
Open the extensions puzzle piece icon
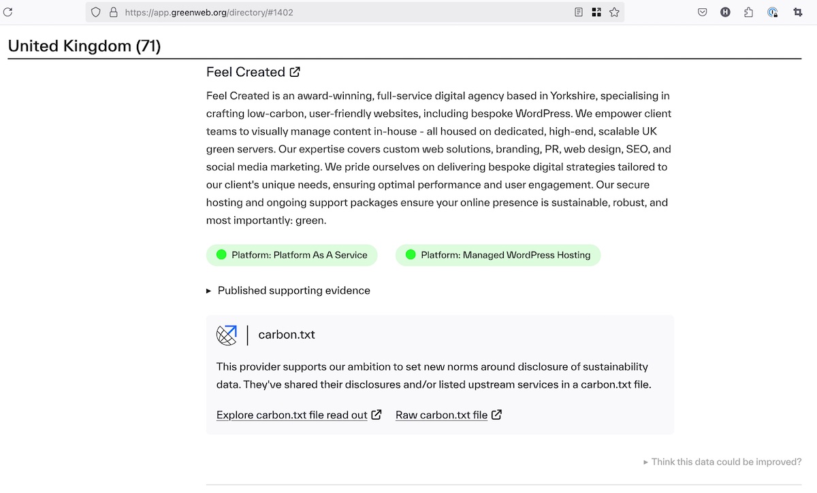[x=749, y=12]
